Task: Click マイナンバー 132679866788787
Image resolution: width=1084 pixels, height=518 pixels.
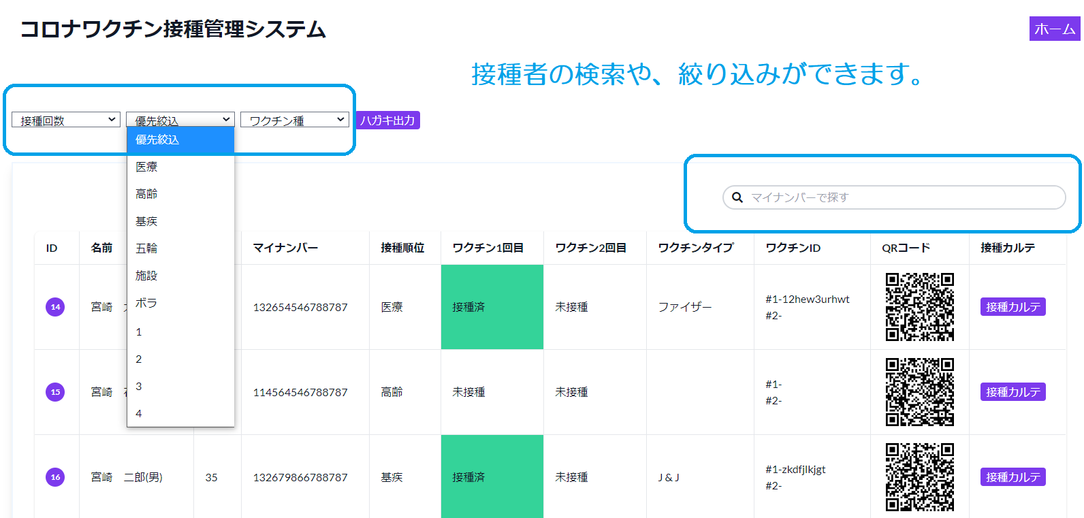Action: [300, 477]
